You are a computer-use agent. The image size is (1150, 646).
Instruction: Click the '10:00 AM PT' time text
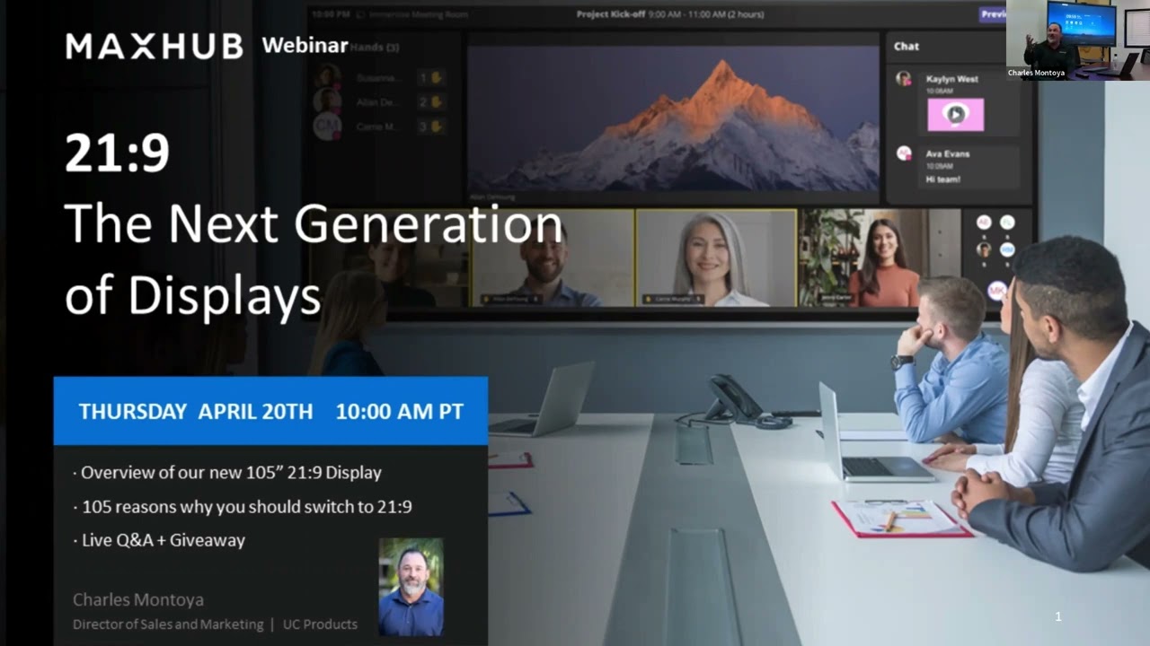(x=400, y=412)
